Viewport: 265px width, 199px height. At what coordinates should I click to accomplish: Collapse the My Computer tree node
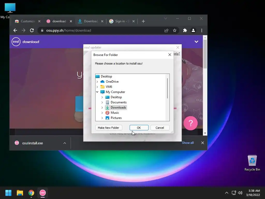click(97, 92)
